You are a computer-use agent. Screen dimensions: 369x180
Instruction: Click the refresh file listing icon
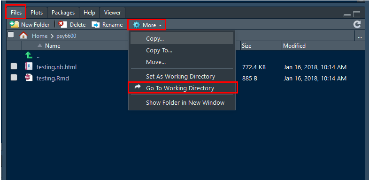(357, 24)
